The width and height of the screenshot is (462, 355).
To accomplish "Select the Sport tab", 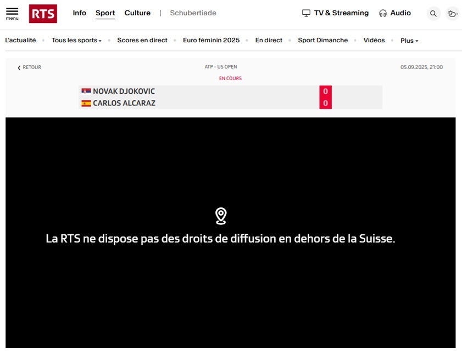I will click(x=105, y=13).
